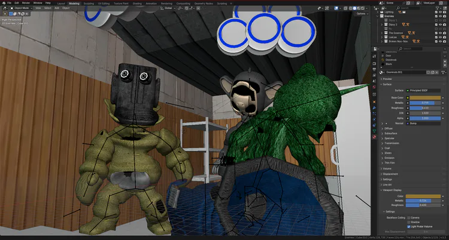
Task: Click the duplicate material icon beside Doorknob.001
Action: [x=432, y=73]
